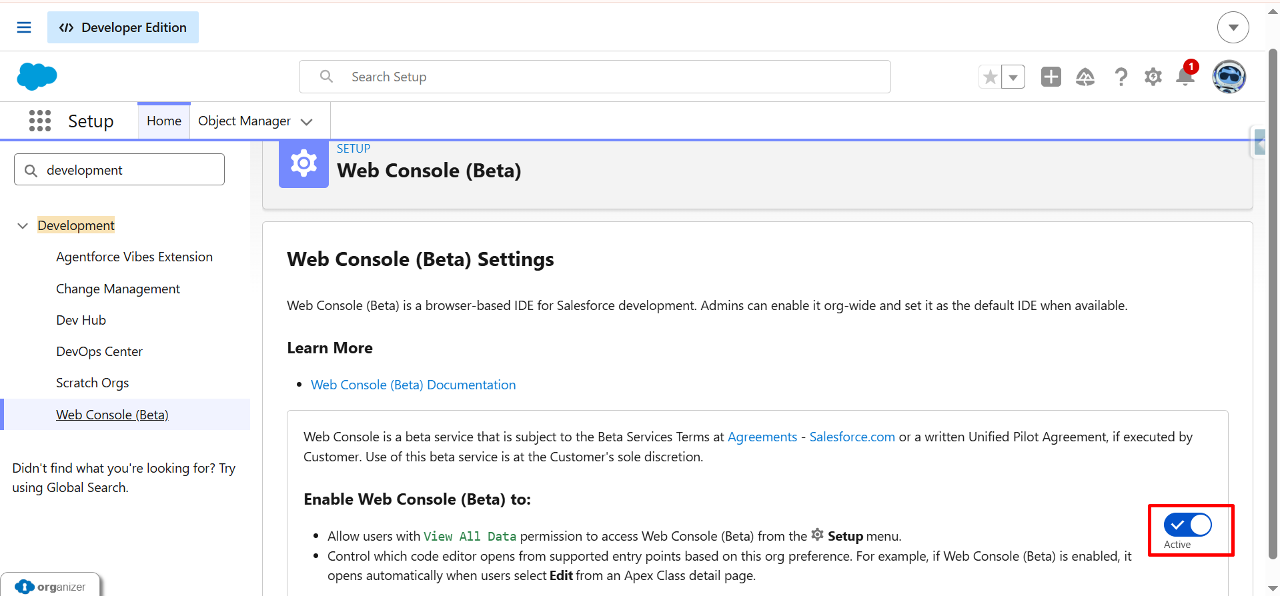Open the Setup gear icon in header

click(x=1153, y=77)
